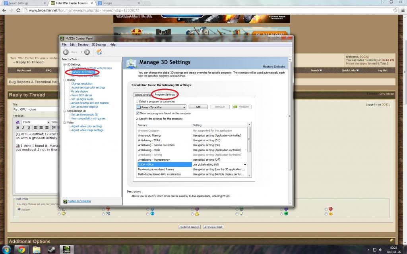Screen dimensions: 407x254
Task: Switch to the Global Settings tab
Action: coord(143,95)
